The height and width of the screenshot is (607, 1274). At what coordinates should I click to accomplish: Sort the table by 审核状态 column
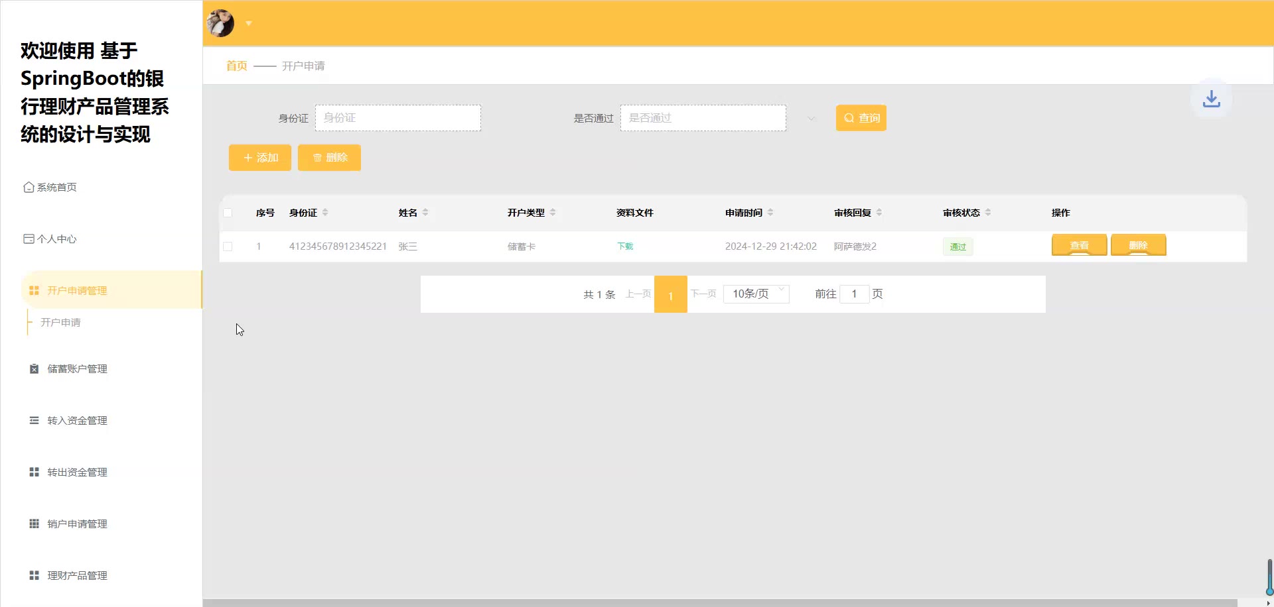(x=987, y=213)
